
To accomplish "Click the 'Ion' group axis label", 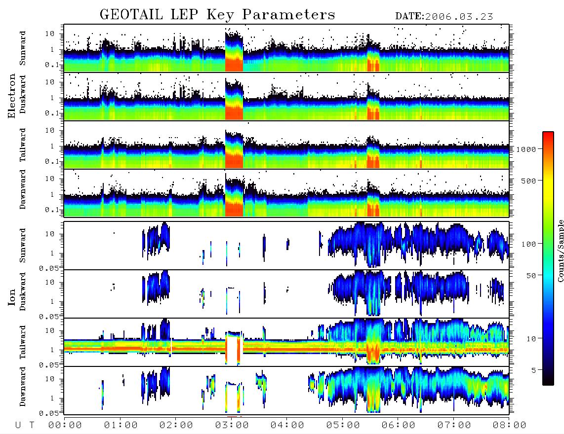I will coord(12,297).
